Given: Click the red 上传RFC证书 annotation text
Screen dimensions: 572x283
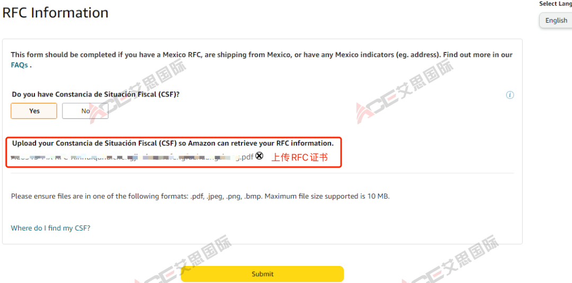Looking at the screenshot, I should click(x=300, y=157).
